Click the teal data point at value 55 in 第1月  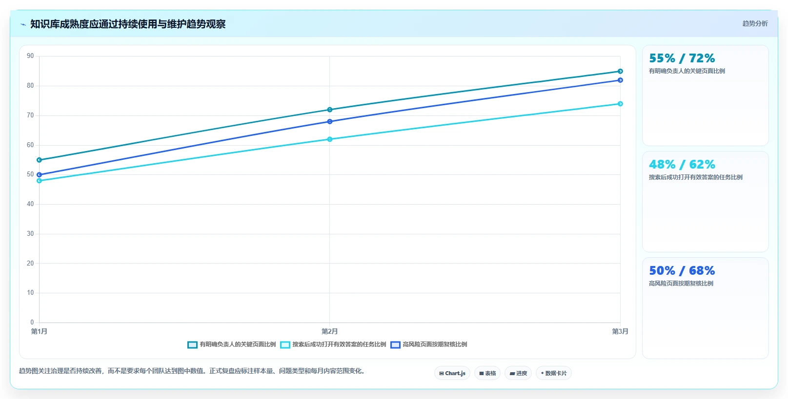(x=40, y=160)
